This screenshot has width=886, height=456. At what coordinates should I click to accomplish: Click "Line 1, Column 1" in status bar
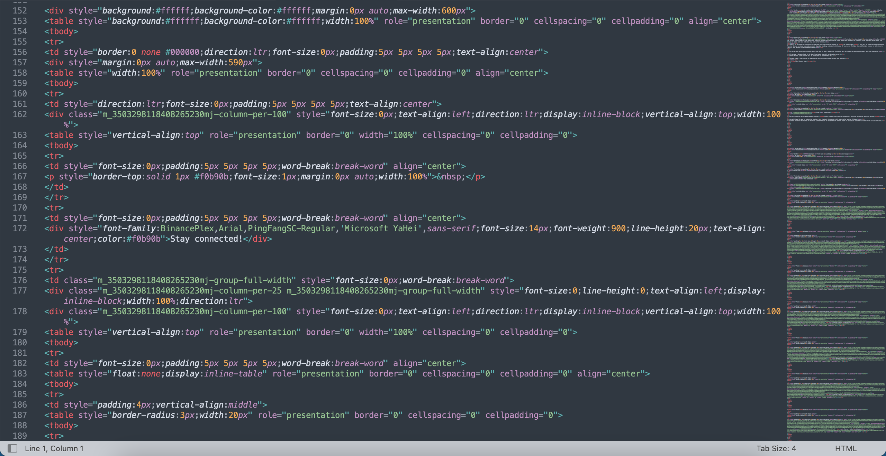(x=54, y=448)
